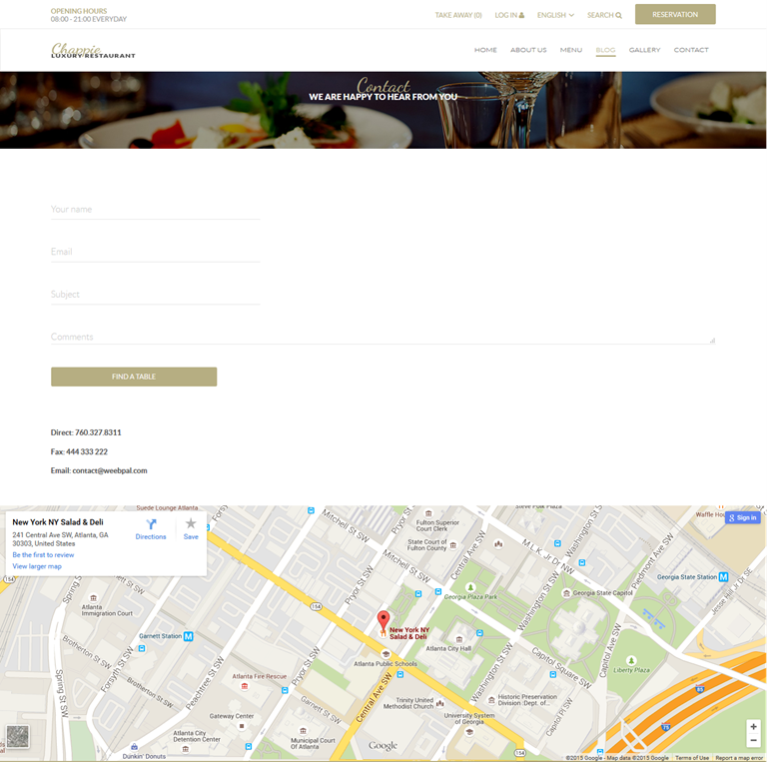Focus the Comments text area

click(x=383, y=337)
